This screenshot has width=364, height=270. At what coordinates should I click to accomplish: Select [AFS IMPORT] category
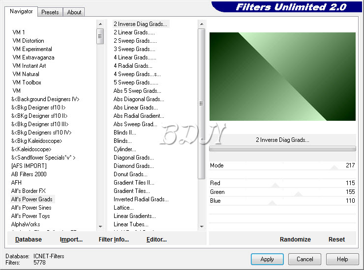click(x=29, y=166)
